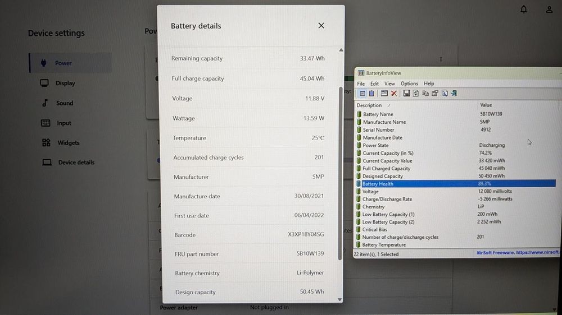Select the Battery Health row
This screenshot has height=315, width=562.
(456, 183)
